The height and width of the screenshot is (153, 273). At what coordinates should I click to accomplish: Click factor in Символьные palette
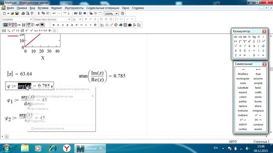pyautogui.click(x=258, y=88)
